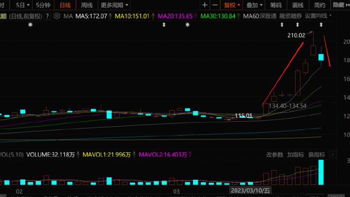Zoom out with the minus icon
This screenshot has width=350, height=197.
tap(215, 5)
